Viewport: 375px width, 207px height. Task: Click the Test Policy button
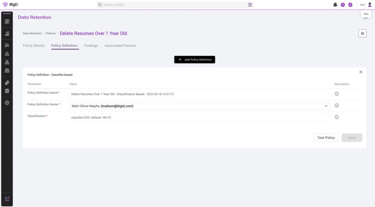(x=326, y=138)
